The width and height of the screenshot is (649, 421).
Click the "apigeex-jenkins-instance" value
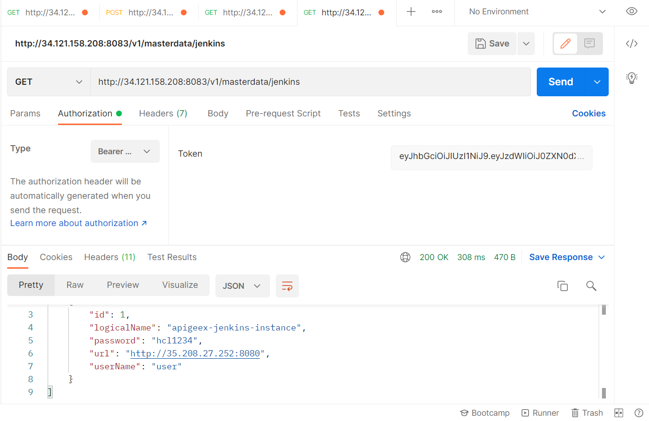coord(235,328)
